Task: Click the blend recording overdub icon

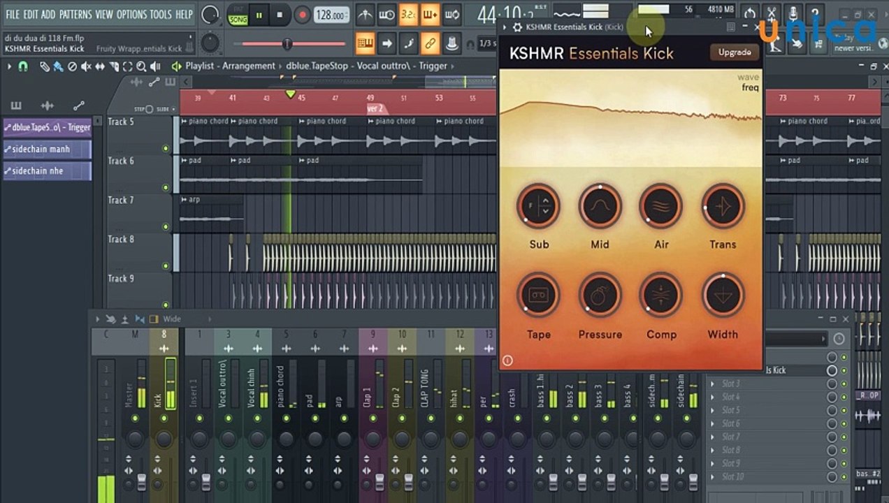Action: (430, 14)
